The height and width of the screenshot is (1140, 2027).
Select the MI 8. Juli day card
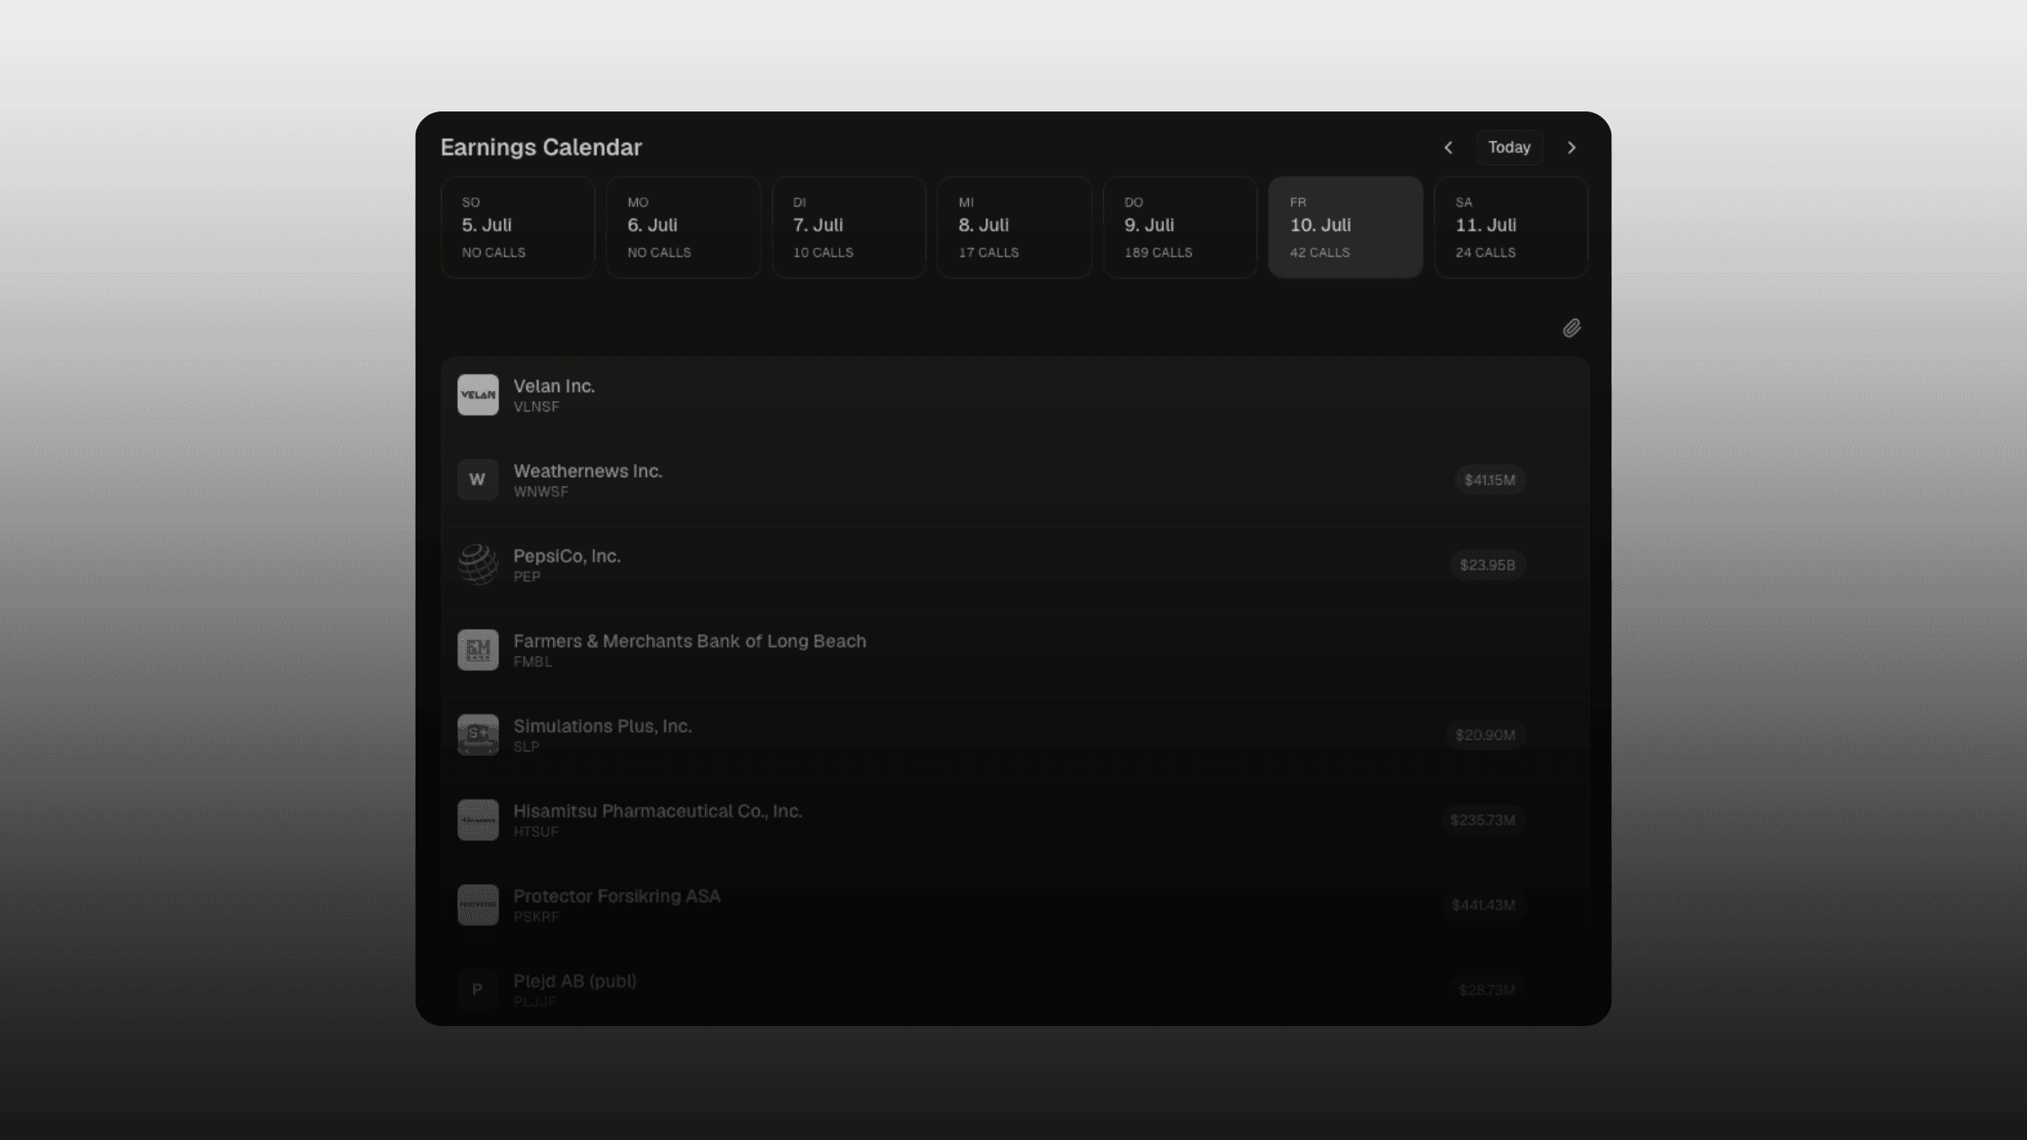coord(1014,227)
